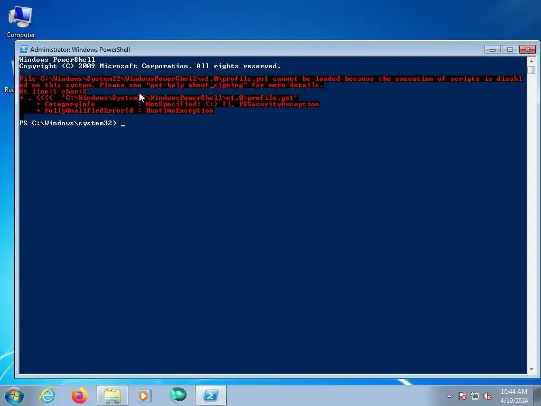
Task: Show hidden system tray icons
Action: tap(449, 396)
